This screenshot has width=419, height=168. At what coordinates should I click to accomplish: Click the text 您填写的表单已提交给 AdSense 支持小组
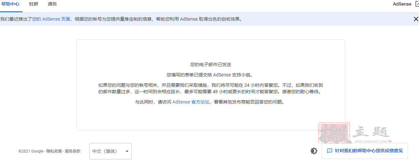(x=211, y=75)
